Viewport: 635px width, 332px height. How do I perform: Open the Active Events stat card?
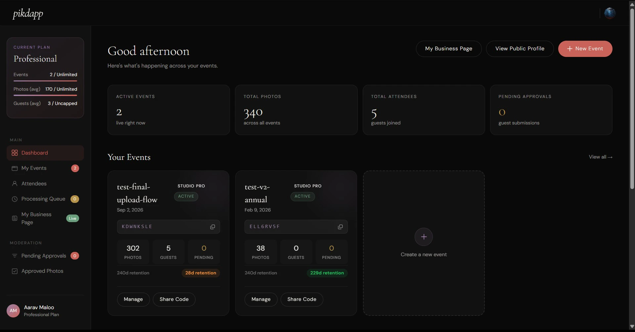(168, 110)
